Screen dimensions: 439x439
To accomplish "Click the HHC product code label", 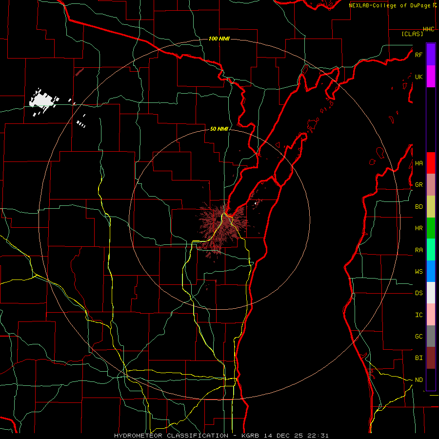I will tap(428, 29).
